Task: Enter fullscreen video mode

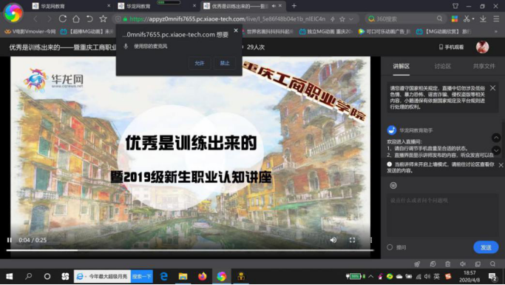Action: 352,240
